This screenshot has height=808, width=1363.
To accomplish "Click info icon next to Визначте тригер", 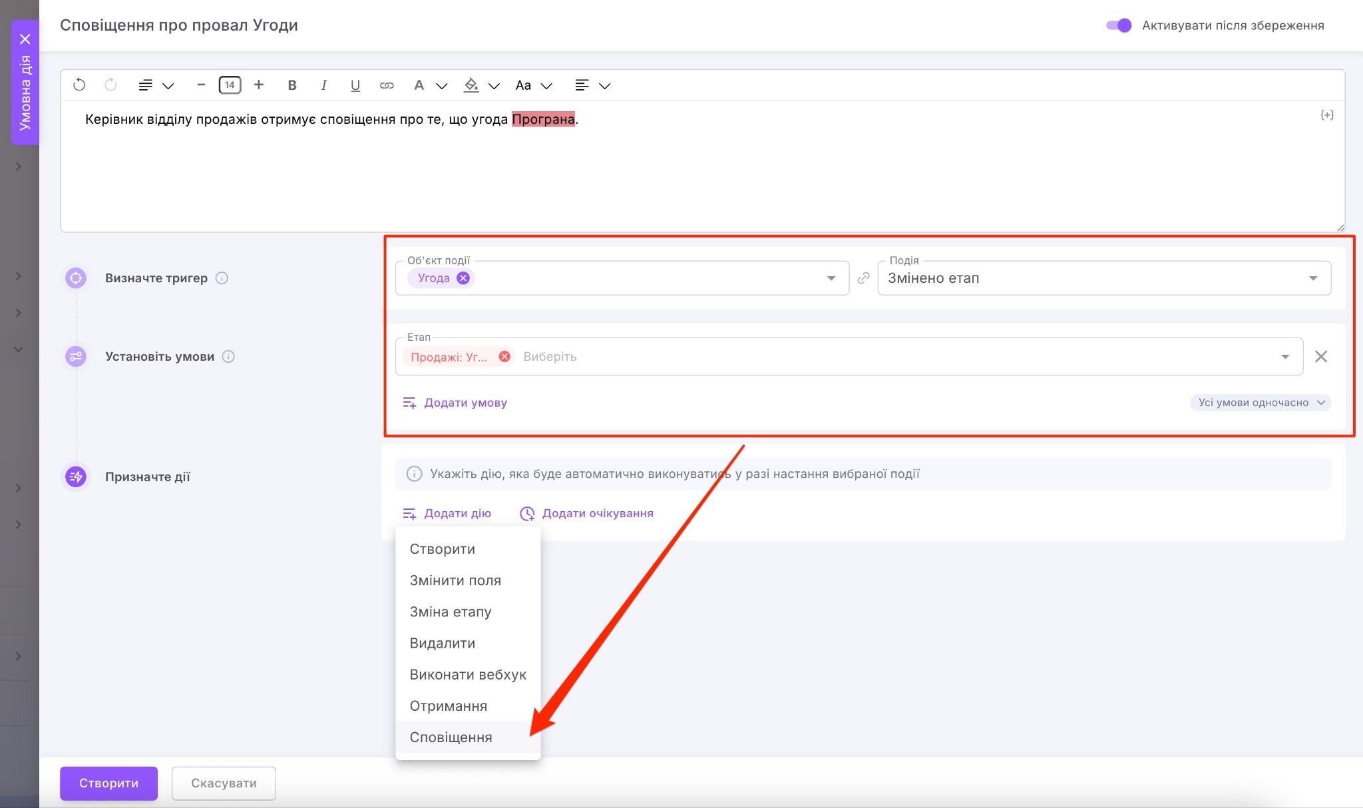I will [x=222, y=278].
